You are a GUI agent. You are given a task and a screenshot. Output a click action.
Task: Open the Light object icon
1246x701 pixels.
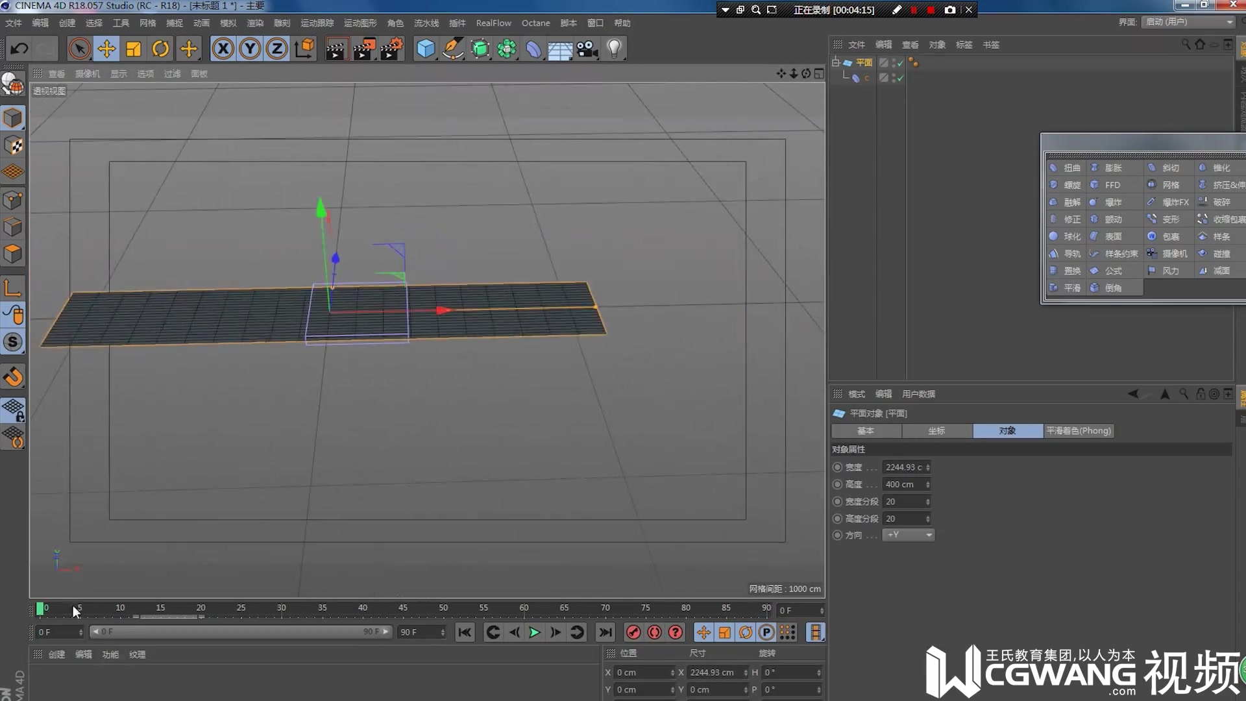click(x=614, y=49)
